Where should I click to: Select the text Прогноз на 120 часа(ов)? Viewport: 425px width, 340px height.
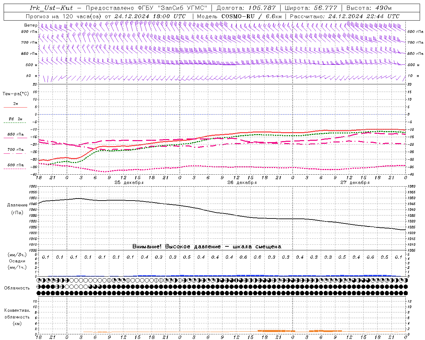[64, 16]
